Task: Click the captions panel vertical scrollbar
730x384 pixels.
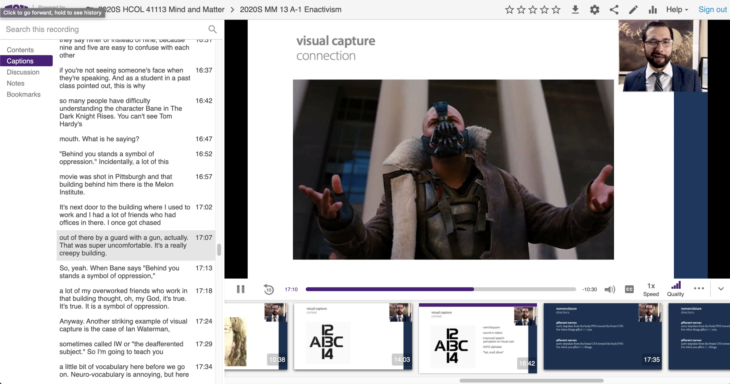Action: (x=219, y=250)
